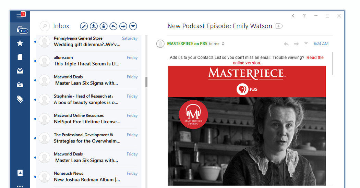
Task: Open the Drafts folder page icon
Action: click(x=20, y=57)
